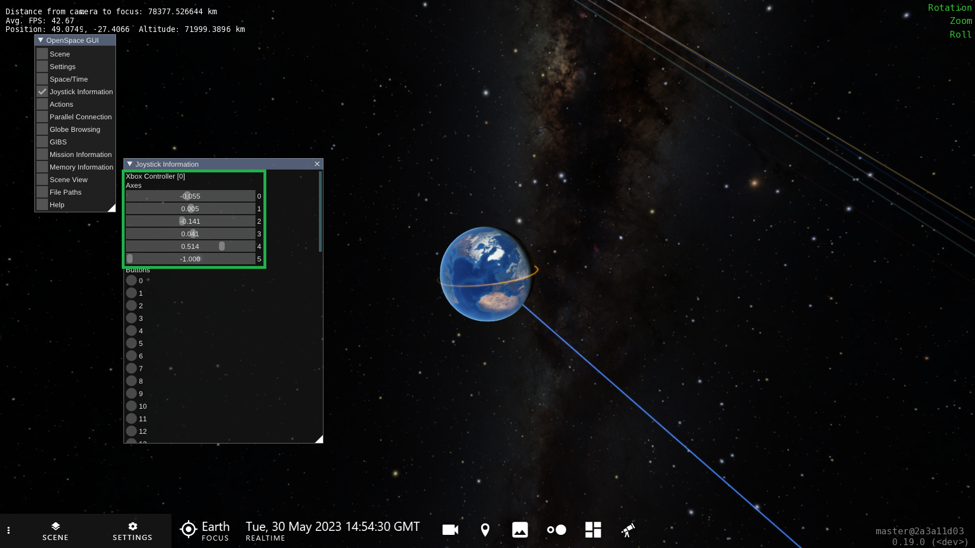This screenshot has width=975, height=548.
Task: Open the exoplanets circles icon
Action: point(557,530)
